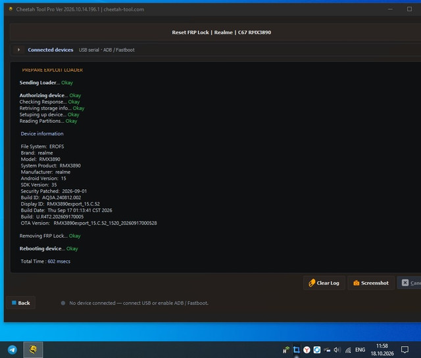The width and height of the screenshot is (421, 358).
Task: Select the System Product: RMX3890 line
Action: click(x=51, y=166)
